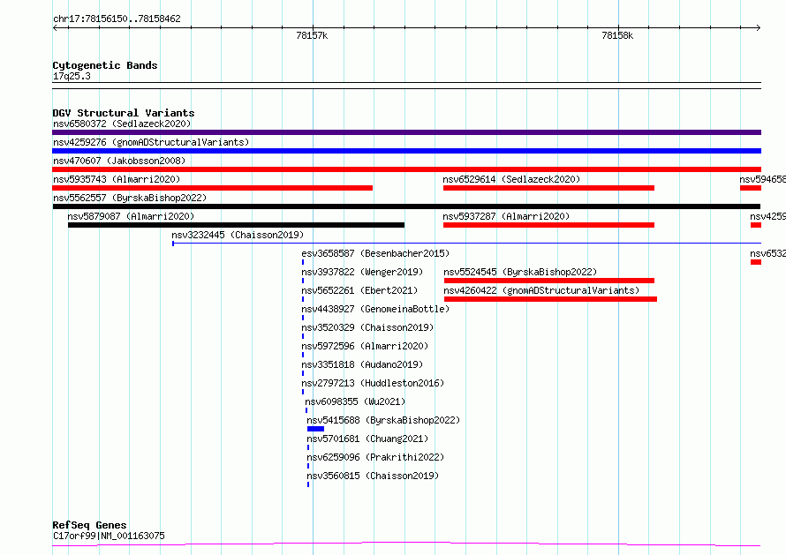Screen dimensions: 786x555
Task: Click the red bar under nsv4260422
Action: (x=550, y=299)
